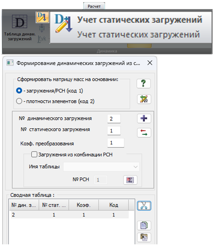This screenshot has height=246, width=215.
Task: Click the Коэф. преобразования input field
Action: click(116, 143)
